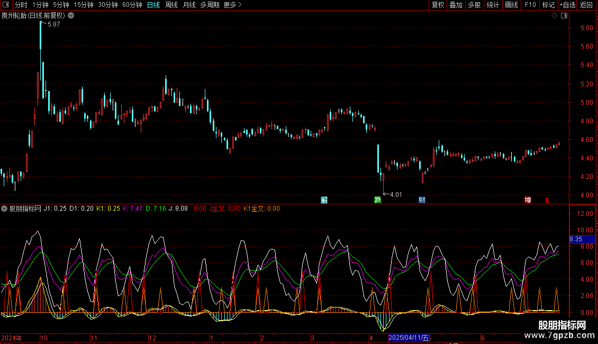
Task: Add the stock via +自选 button
Action: pyautogui.click(x=567, y=5)
